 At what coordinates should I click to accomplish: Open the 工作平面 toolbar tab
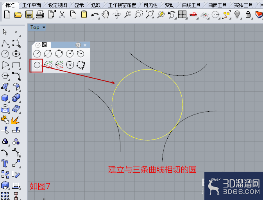32,5
